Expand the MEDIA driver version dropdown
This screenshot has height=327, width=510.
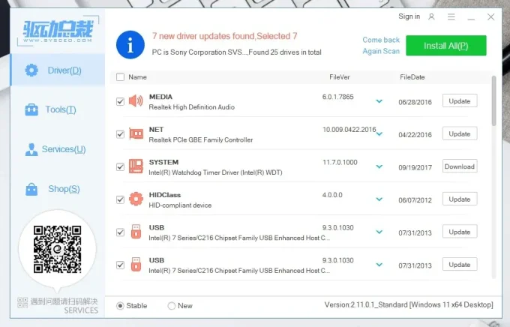379,101
